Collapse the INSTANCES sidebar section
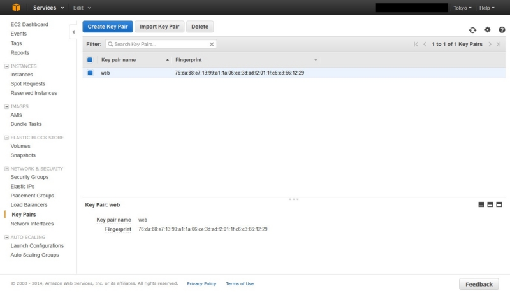Image resolution: width=510 pixels, height=293 pixels. pyautogui.click(x=6, y=66)
